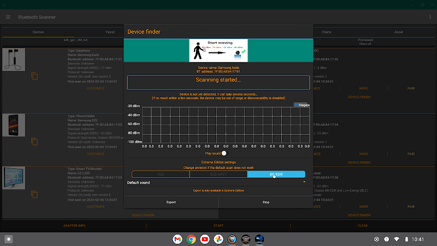Image resolution: width=437 pixels, height=246 pixels.
Task: Click the battery status tray icon
Action: click(406, 239)
